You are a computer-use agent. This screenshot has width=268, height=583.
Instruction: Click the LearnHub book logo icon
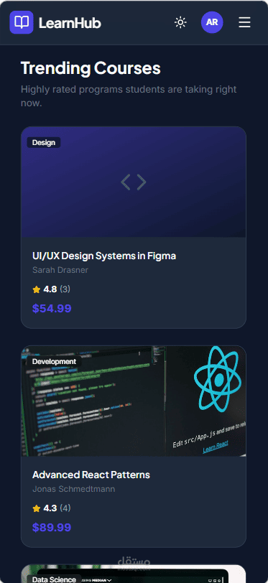click(22, 22)
